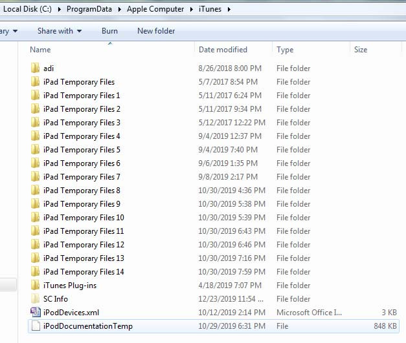Select the 'iPad Temporary Files 5' name
Viewport: 406px width, 343px height.
click(82, 150)
